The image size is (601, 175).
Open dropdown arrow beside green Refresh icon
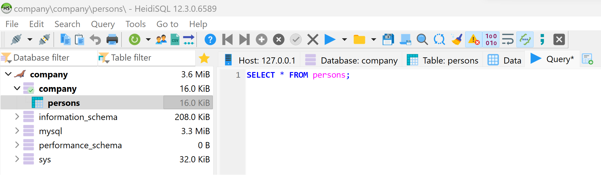click(x=148, y=39)
